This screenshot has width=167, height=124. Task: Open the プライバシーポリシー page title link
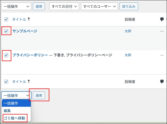coord(30,55)
